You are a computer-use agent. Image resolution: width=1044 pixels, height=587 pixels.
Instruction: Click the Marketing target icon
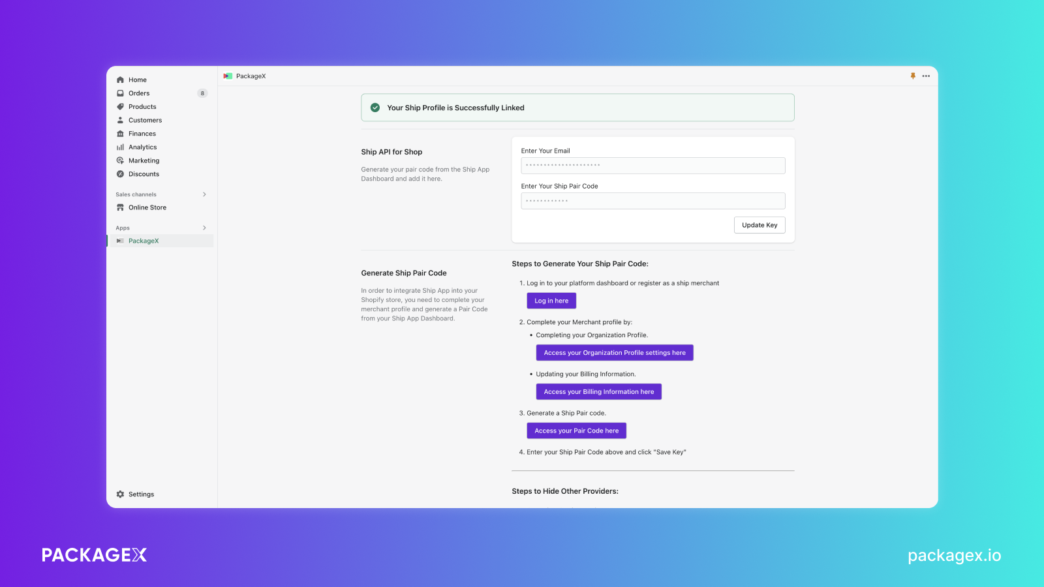pos(120,160)
